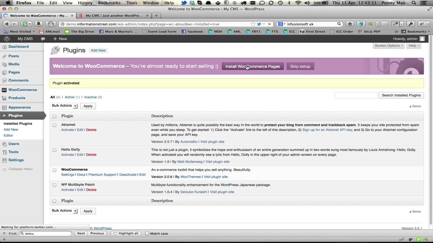Go to Pages in sidebar
This screenshot has height=243, width=433.
pos(14,72)
